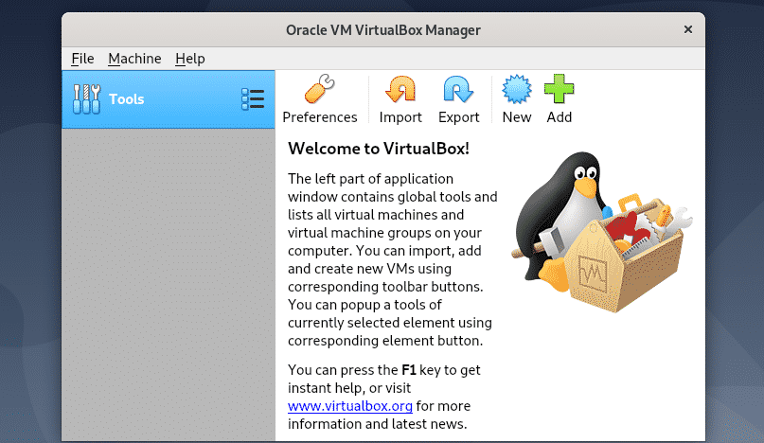The width and height of the screenshot is (764, 443).
Task: Click the Export appliance arrow icon
Action: 458,91
